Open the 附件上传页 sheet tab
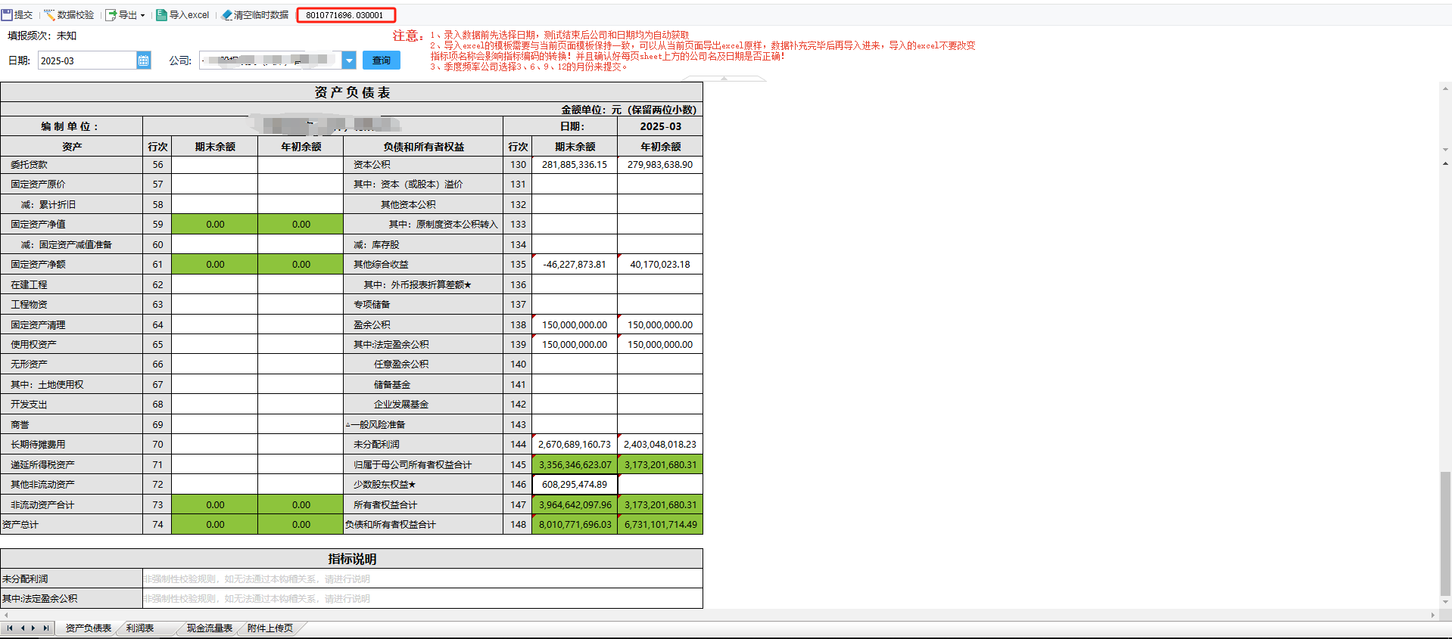 tap(270, 628)
